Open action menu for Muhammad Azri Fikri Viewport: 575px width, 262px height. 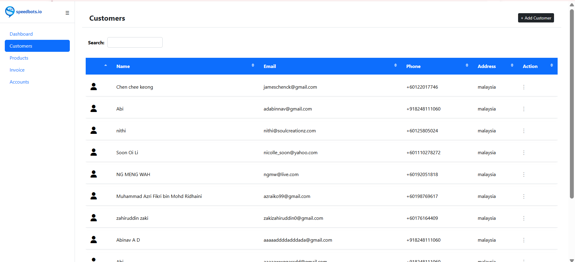(x=524, y=196)
